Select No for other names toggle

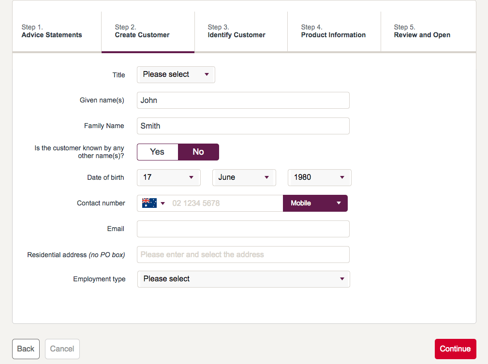[198, 152]
